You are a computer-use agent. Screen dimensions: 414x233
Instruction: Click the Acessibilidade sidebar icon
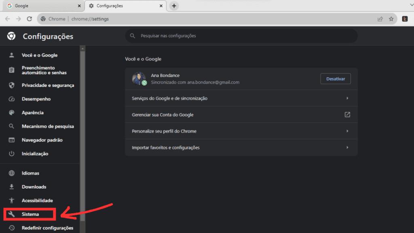click(12, 200)
